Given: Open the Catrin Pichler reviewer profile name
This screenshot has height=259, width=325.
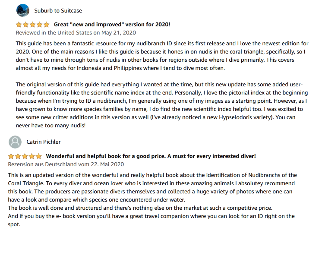Looking at the screenshot, I should pyautogui.click(x=44, y=142).
